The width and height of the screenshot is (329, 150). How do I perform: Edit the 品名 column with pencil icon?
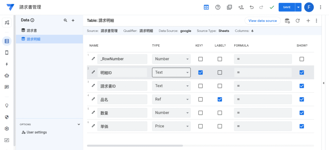[x=93, y=99]
